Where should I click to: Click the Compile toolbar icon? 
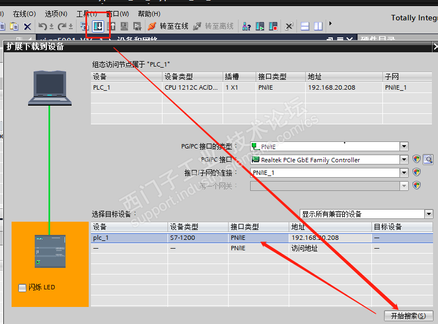(84, 26)
